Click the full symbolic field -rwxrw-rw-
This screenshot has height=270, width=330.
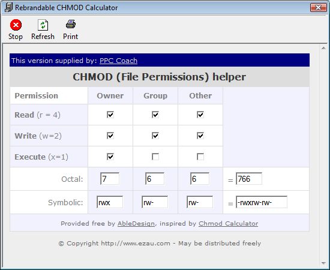(x=262, y=202)
